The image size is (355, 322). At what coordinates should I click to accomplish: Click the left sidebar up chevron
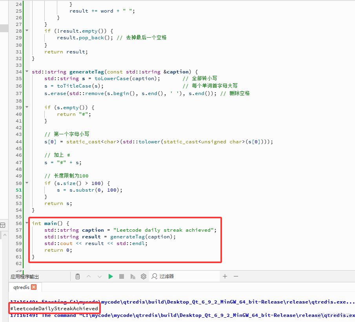point(5,235)
